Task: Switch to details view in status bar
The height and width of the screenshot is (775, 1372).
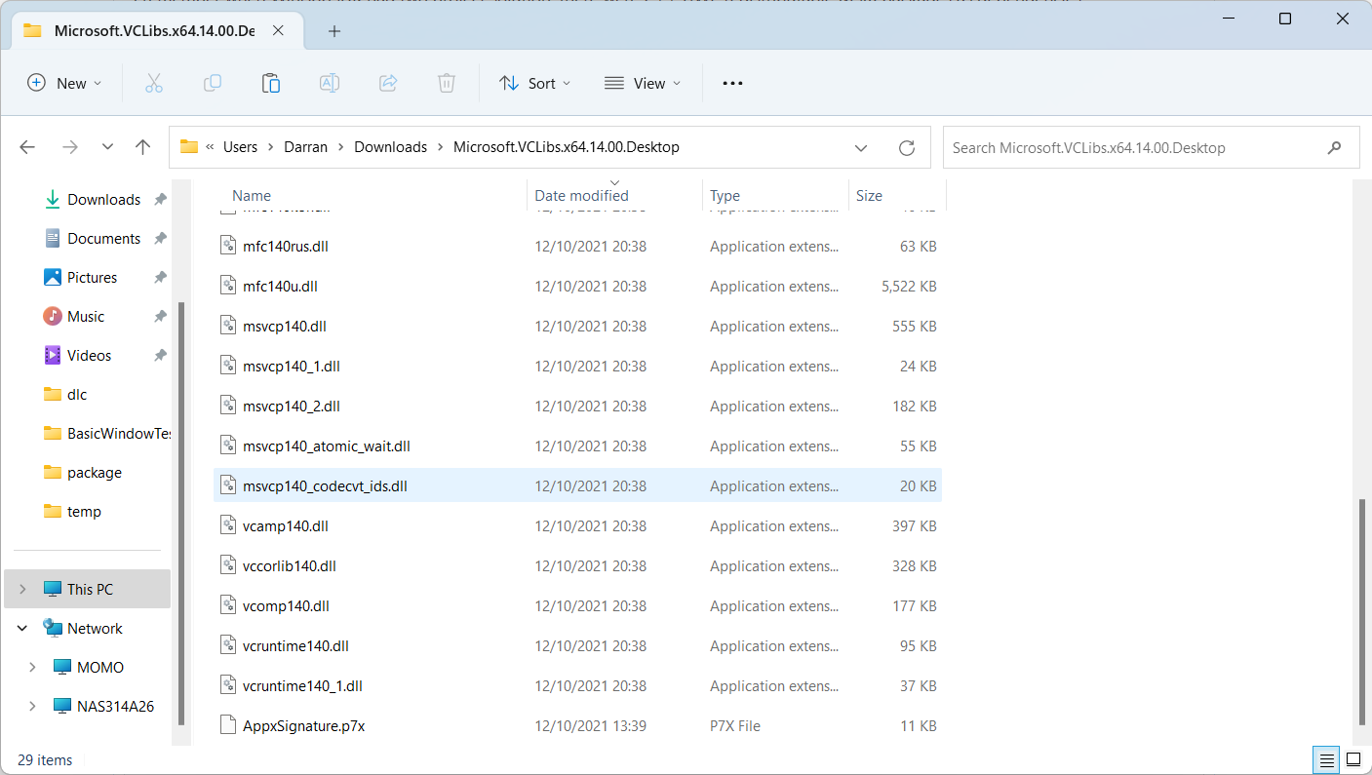Action: click(1325, 759)
